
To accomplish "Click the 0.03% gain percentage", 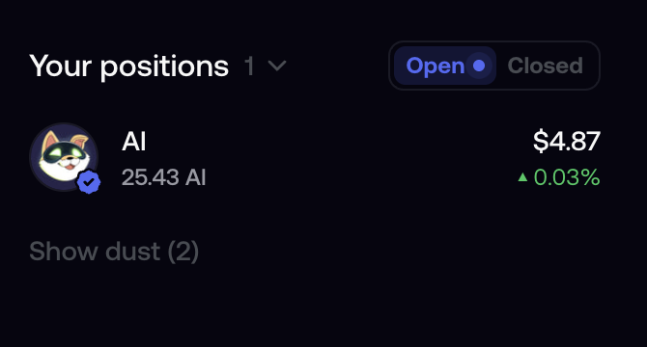I will tap(567, 177).
